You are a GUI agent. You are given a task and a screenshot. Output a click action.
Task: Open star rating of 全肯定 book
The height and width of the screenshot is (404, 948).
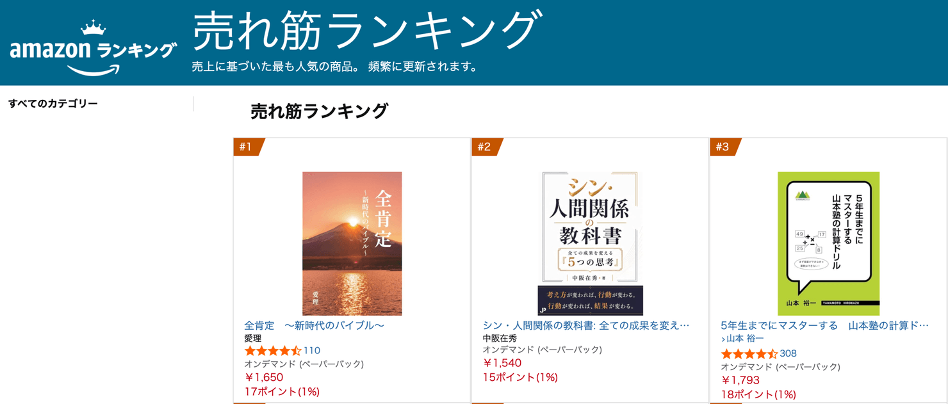[x=273, y=351]
